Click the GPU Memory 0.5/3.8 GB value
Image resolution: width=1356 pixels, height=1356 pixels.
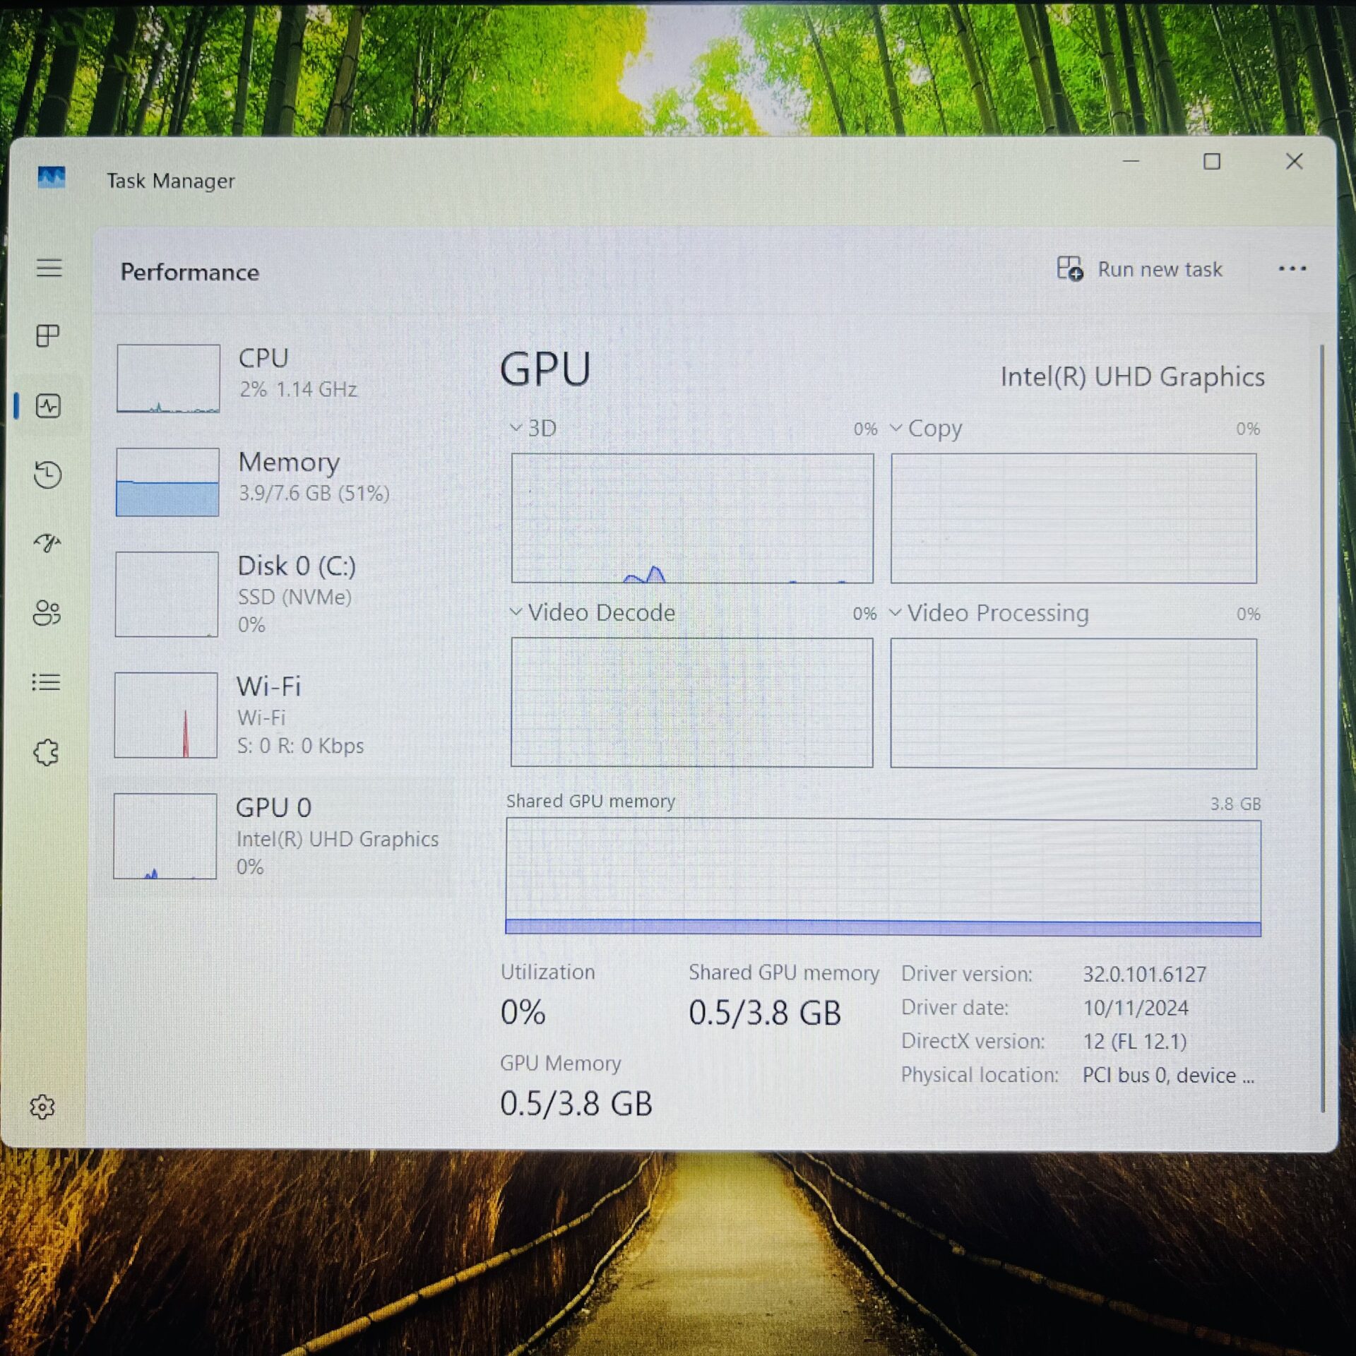(x=576, y=1103)
